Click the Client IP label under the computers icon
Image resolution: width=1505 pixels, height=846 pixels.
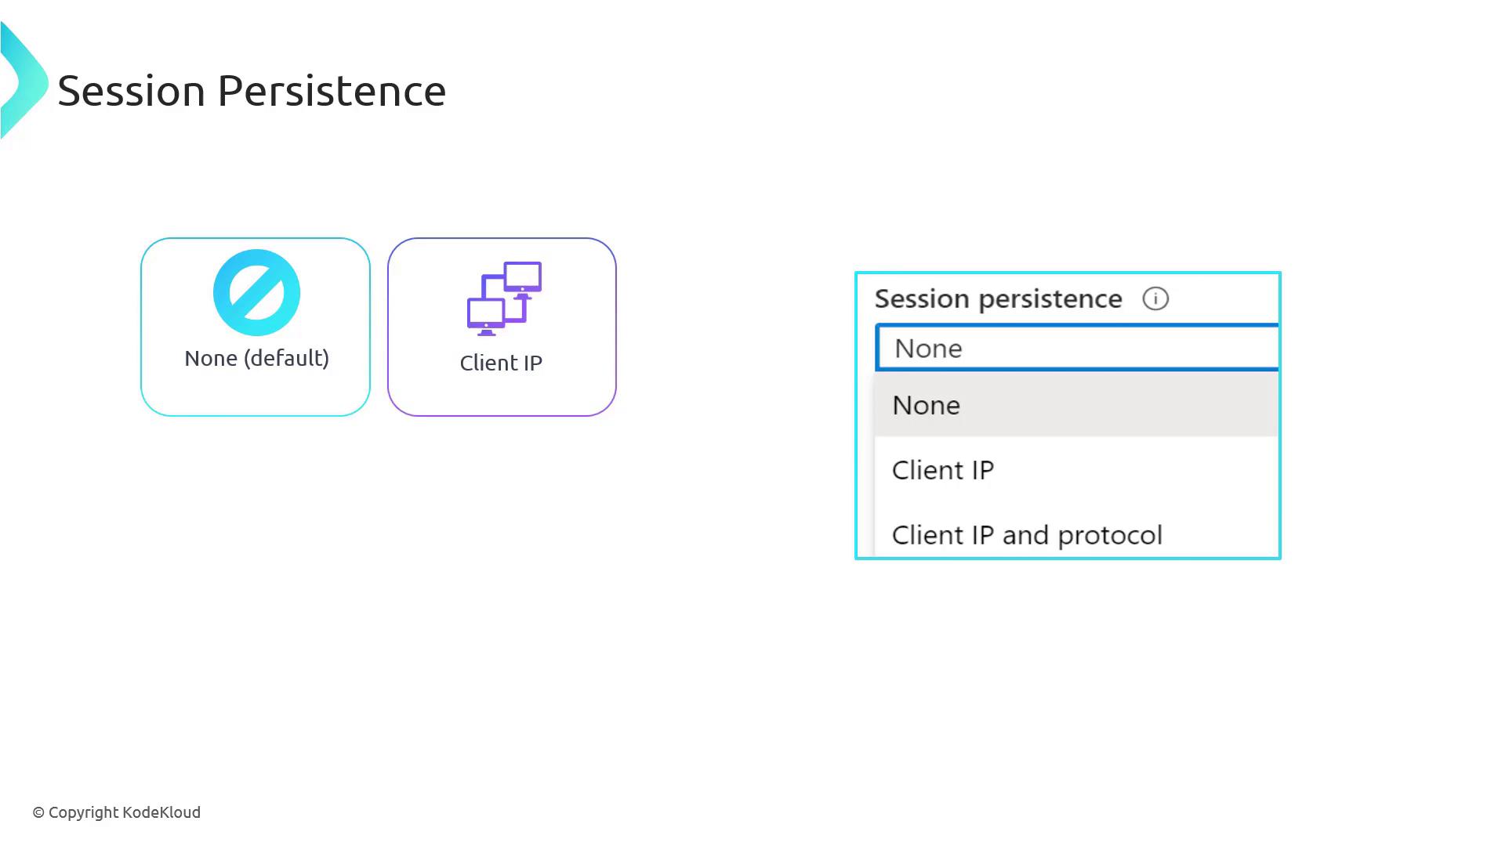coord(501,363)
